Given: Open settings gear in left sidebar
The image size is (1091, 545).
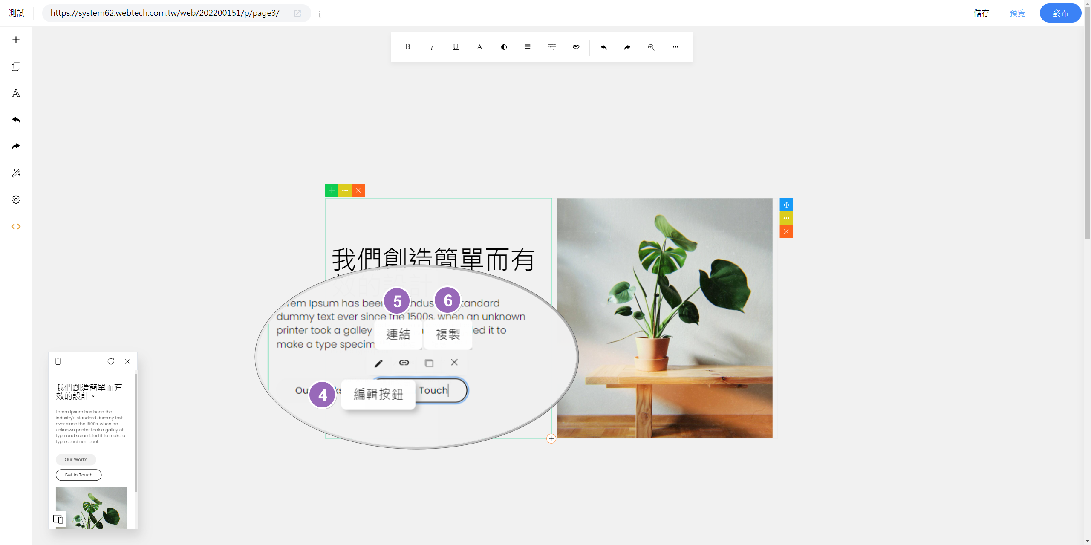Looking at the screenshot, I should click(16, 200).
